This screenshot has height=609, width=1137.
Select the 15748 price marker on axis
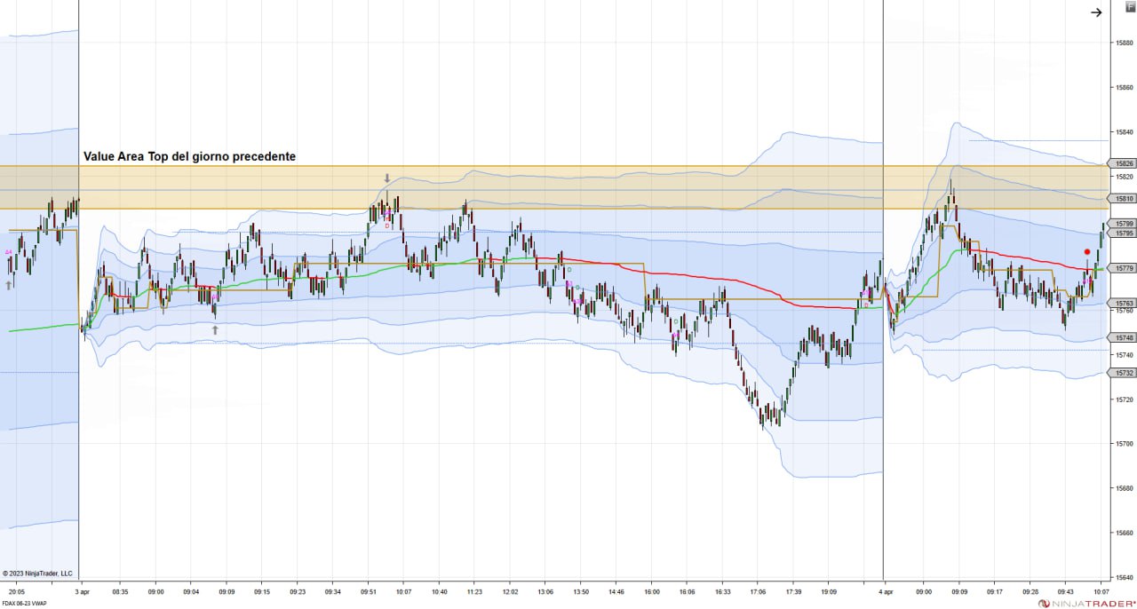point(1124,337)
